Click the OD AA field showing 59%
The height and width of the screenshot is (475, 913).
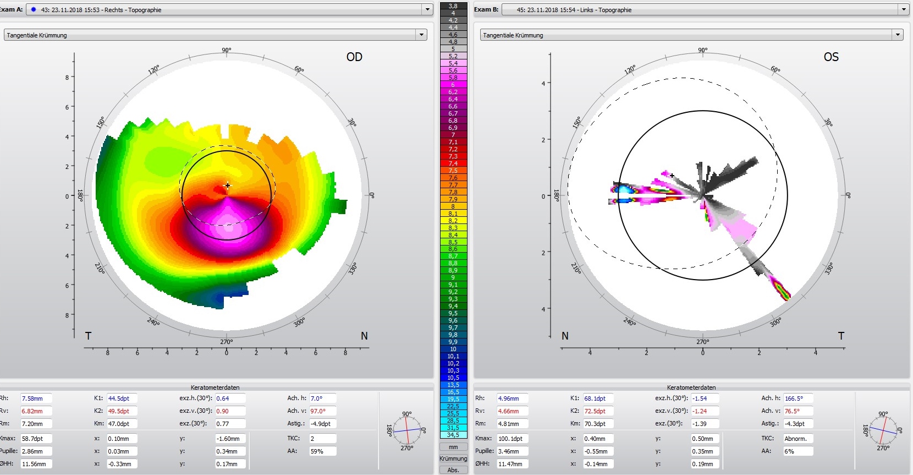(x=323, y=451)
